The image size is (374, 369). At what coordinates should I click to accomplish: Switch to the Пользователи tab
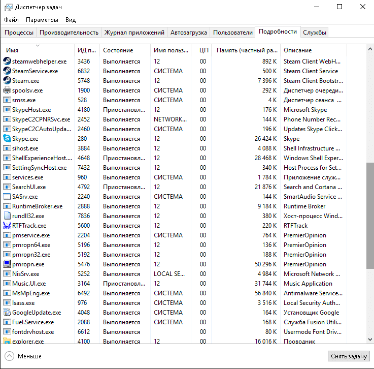click(233, 33)
